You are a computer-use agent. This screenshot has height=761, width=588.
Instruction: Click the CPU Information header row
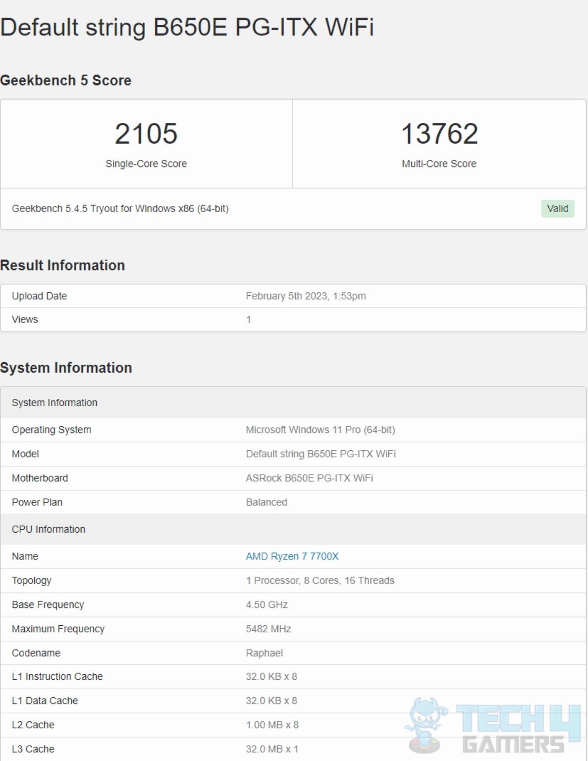click(x=293, y=529)
